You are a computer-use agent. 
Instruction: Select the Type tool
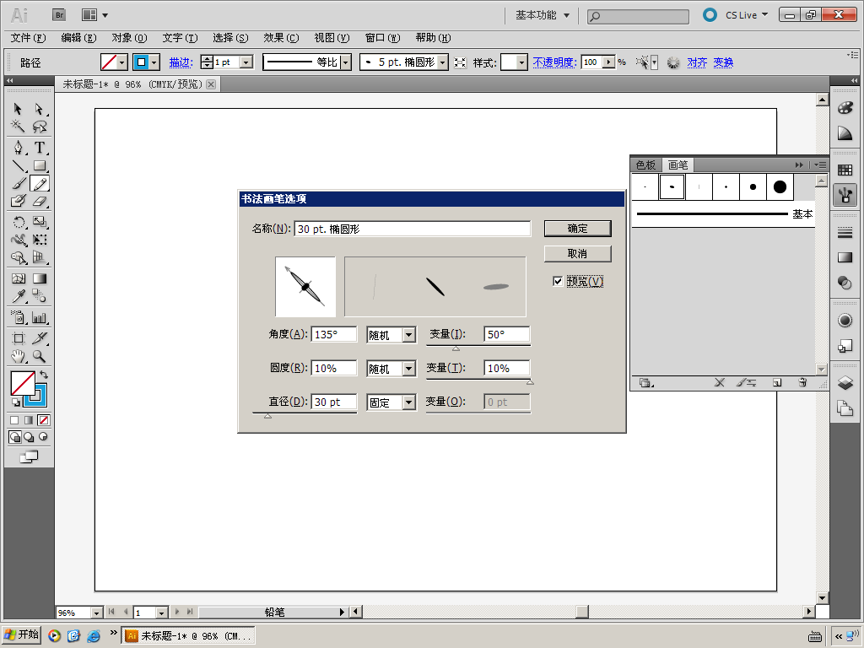[x=40, y=147]
